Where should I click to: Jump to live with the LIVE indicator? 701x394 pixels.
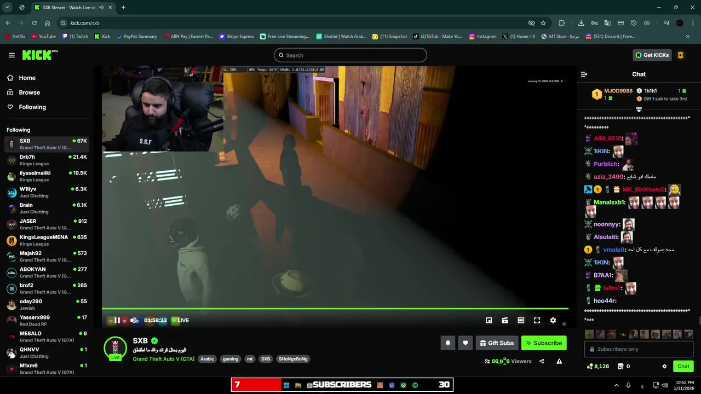180,321
